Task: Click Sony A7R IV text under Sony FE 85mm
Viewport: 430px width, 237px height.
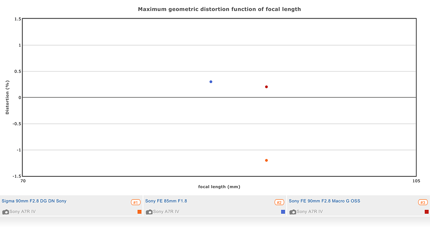Action: 166,212
